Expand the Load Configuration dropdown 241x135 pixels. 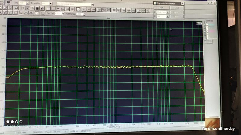click(92, 4)
